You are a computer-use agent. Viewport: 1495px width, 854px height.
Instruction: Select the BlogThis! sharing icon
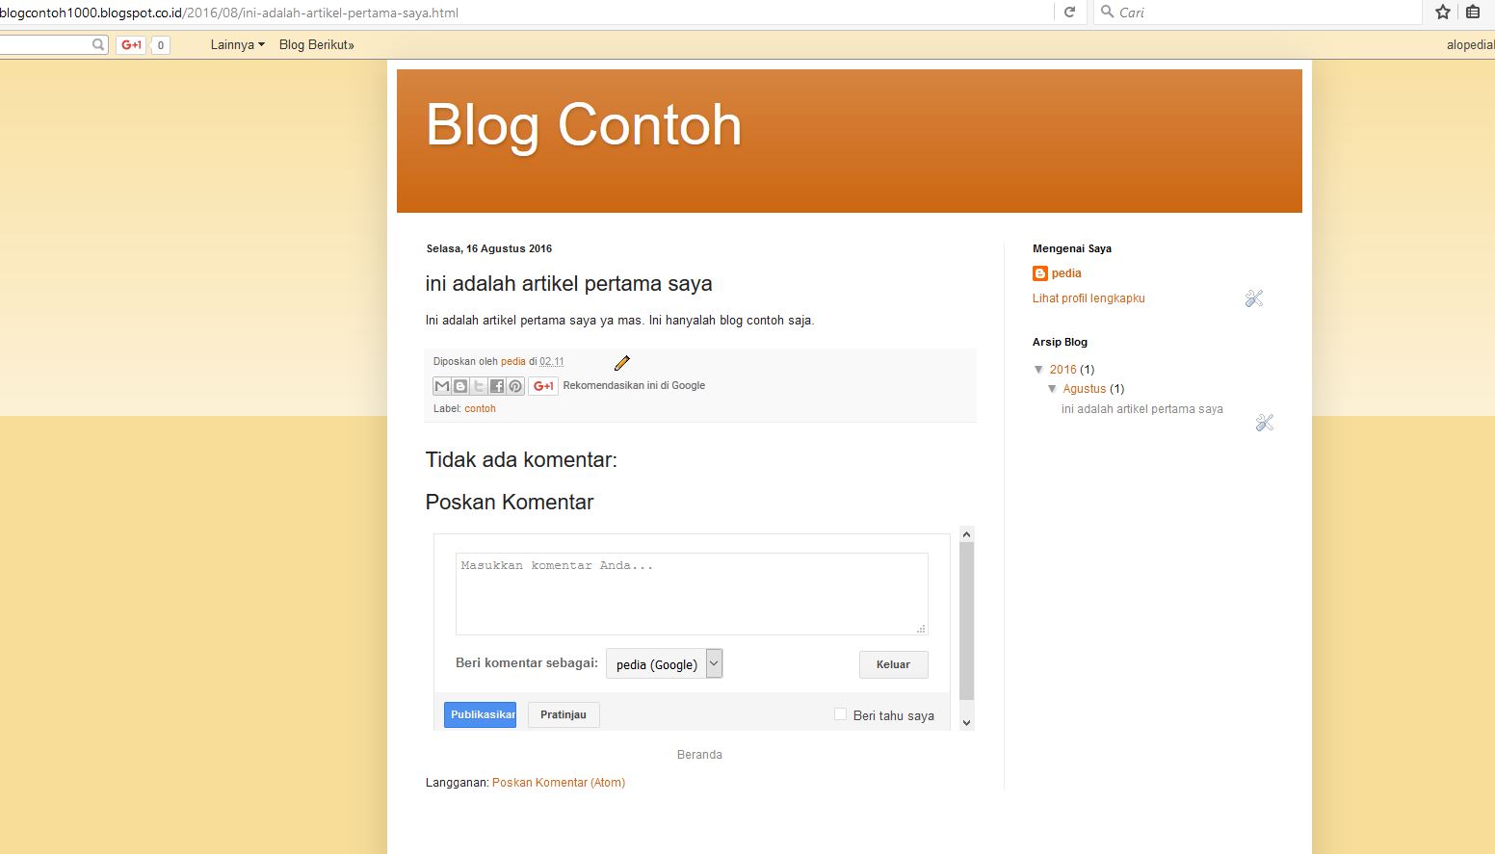pyautogui.click(x=459, y=385)
